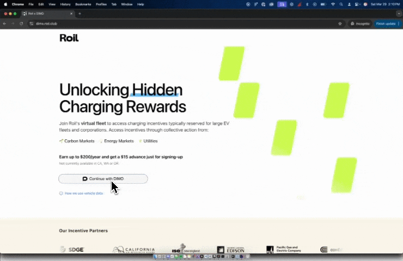Screen dimensions: 403x261
Task: Open a new tab with the plus icon
Action: (x=80, y=14)
